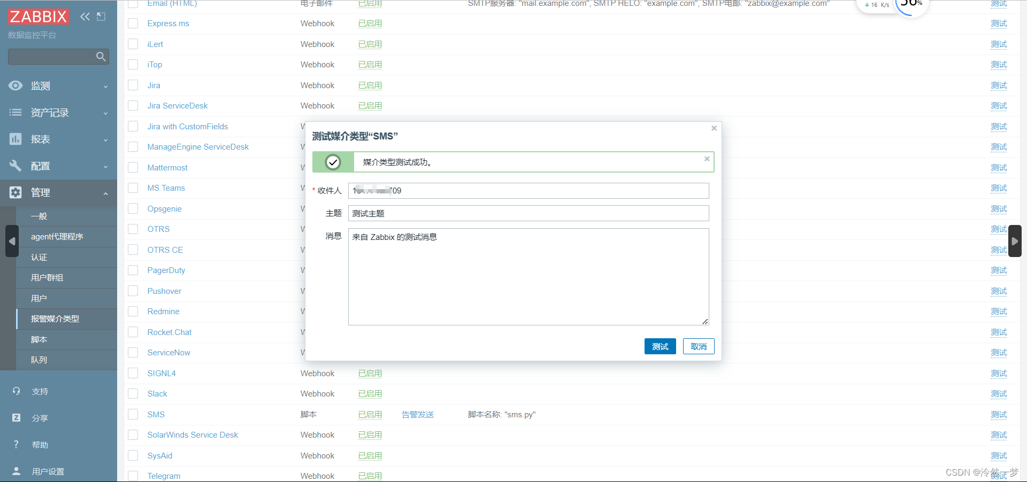Click the user icon for 用户设置
Image resolution: width=1027 pixels, height=482 pixels.
[16, 471]
